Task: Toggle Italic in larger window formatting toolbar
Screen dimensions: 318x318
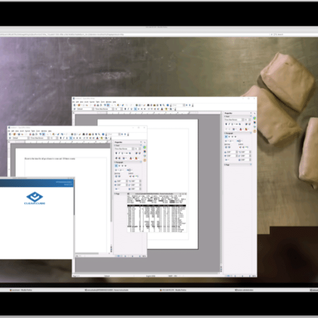Action: pos(128,109)
